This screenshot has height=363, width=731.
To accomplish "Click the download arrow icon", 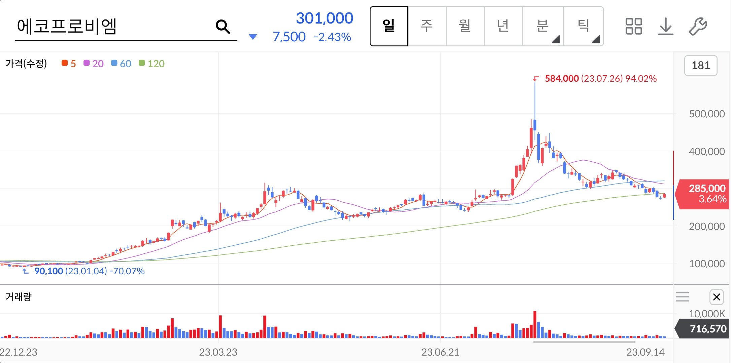I will [665, 26].
